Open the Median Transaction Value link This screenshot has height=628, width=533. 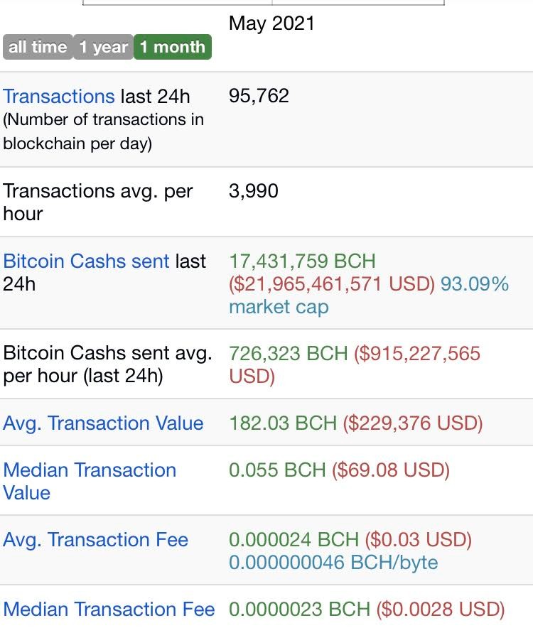point(90,482)
